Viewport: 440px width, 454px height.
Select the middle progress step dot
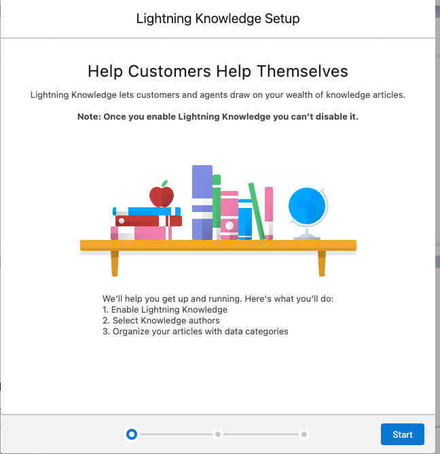click(x=218, y=434)
